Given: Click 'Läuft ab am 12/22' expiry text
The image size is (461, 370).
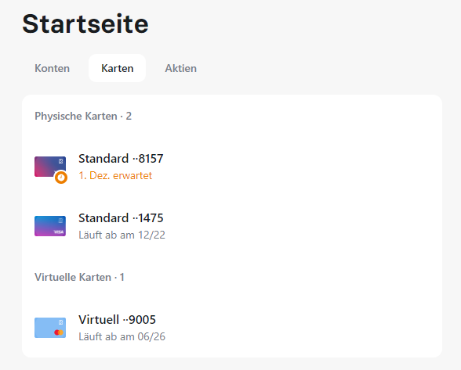Looking at the screenshot, I should point(122,235).
